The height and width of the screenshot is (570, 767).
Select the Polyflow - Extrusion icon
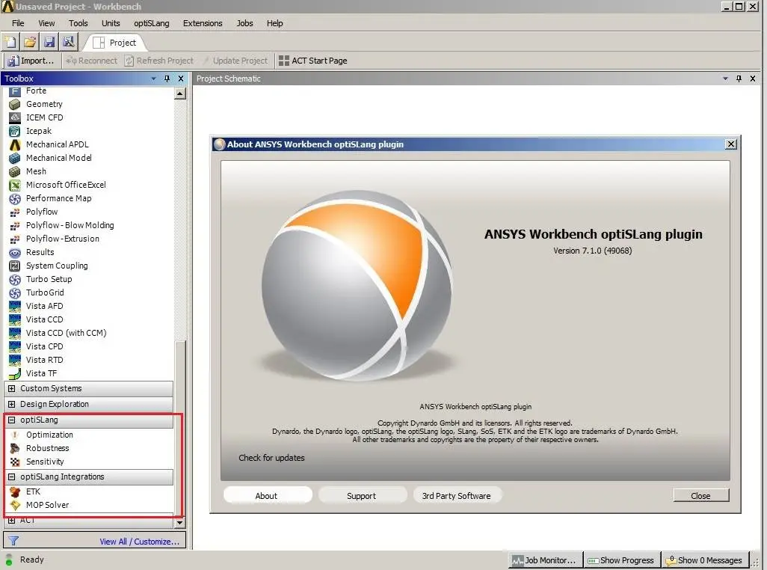(x=15, y=239)
